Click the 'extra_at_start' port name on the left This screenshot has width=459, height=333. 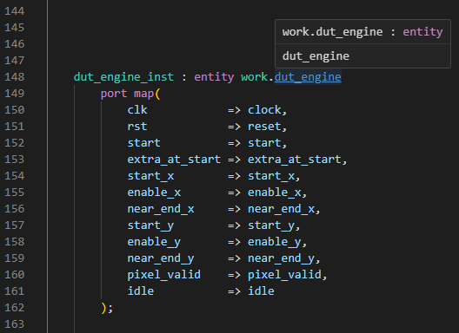(174, 160)
